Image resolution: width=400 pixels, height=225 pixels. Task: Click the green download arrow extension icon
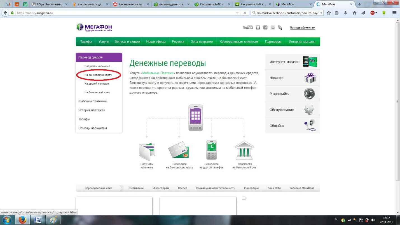tap(384, 13)
